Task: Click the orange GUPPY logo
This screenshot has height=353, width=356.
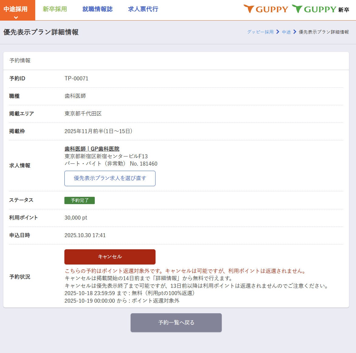Action: click(x=266, y=9)
